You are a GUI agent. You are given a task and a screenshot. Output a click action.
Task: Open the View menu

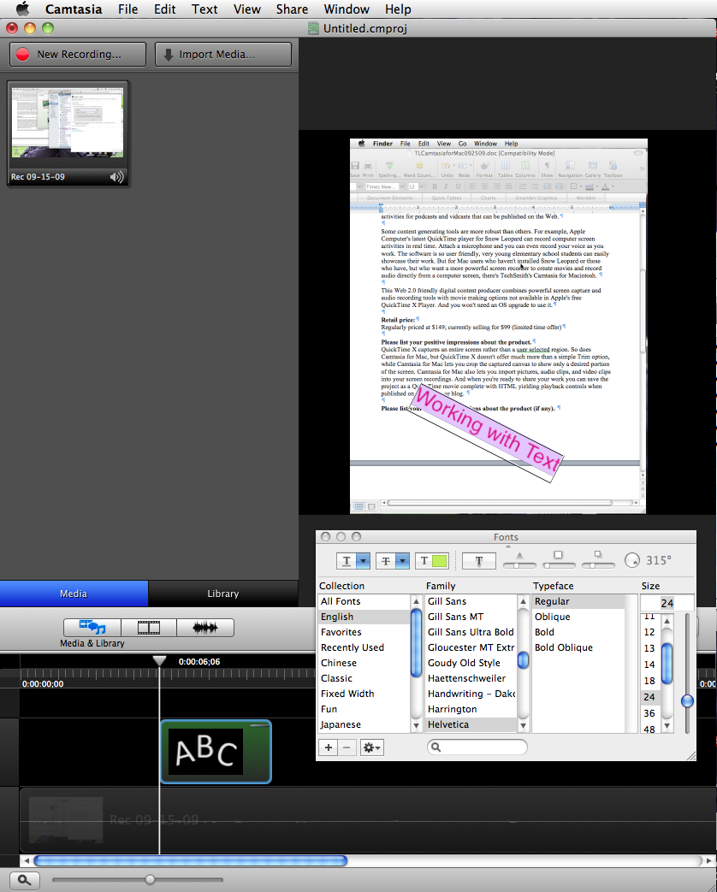pyautogui.click(x=247, y=9)
